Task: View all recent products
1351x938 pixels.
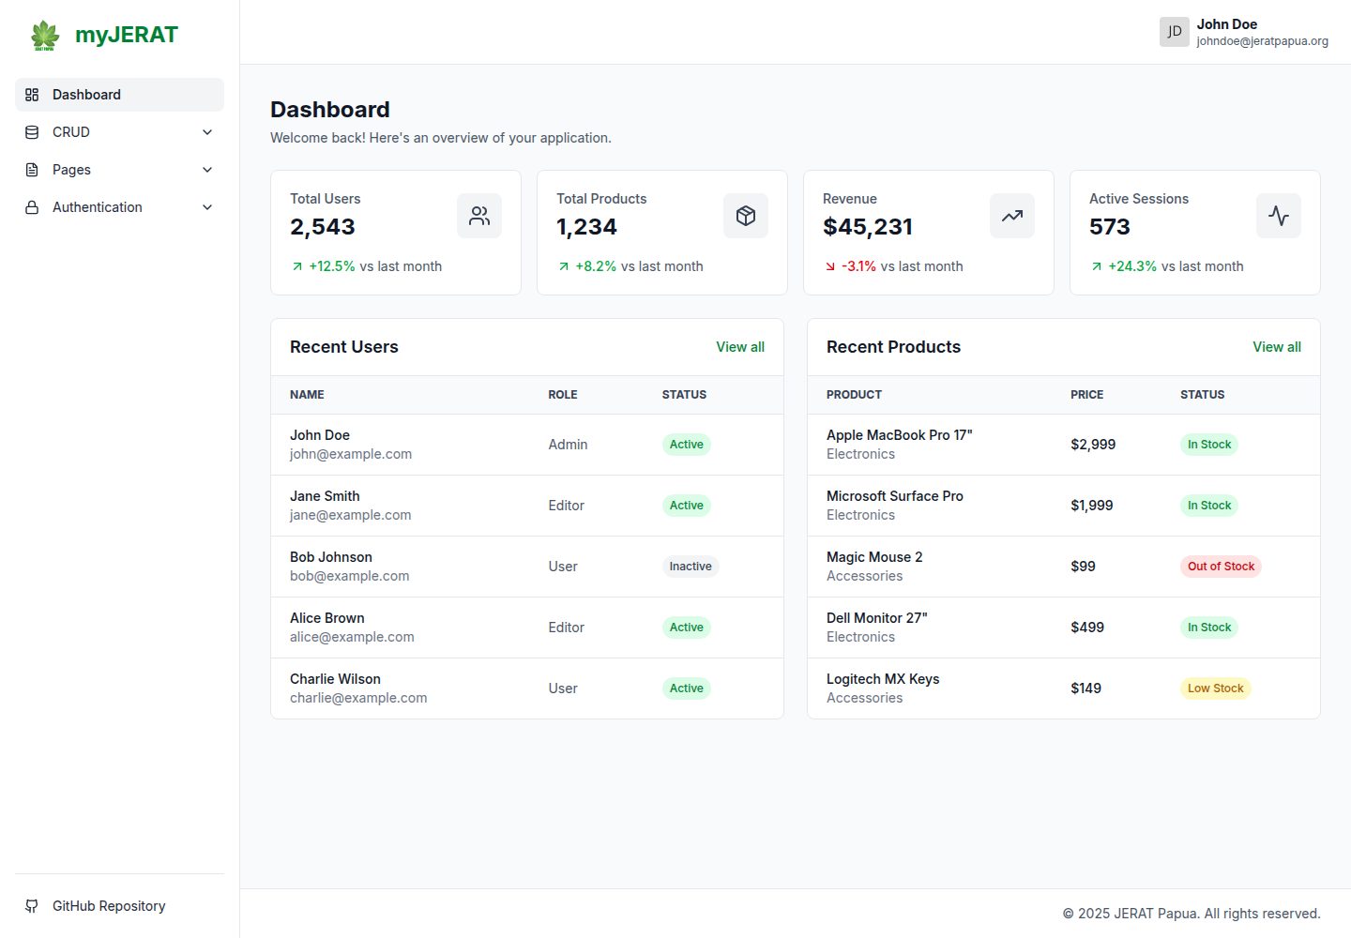Action: [1277, 347]
